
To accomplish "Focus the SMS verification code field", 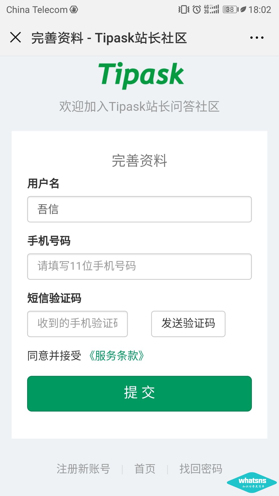I will [x=78, y=324].
